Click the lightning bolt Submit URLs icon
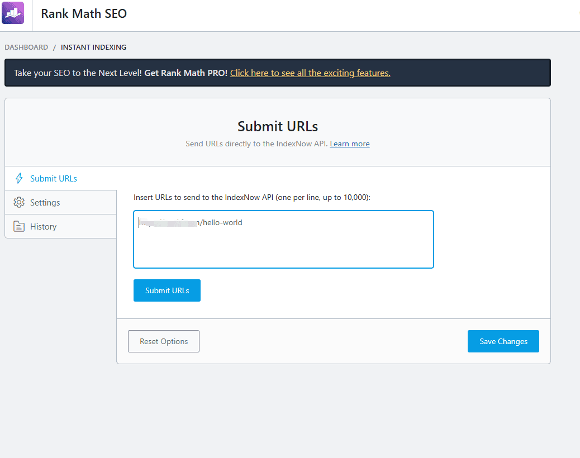Screen dimensions: 580x458 pyautogui.click(x=19, y=179)
